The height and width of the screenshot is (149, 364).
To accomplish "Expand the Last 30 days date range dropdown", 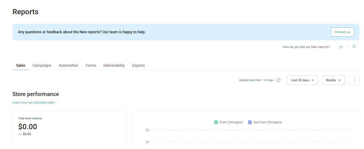I will click(302, 80).
